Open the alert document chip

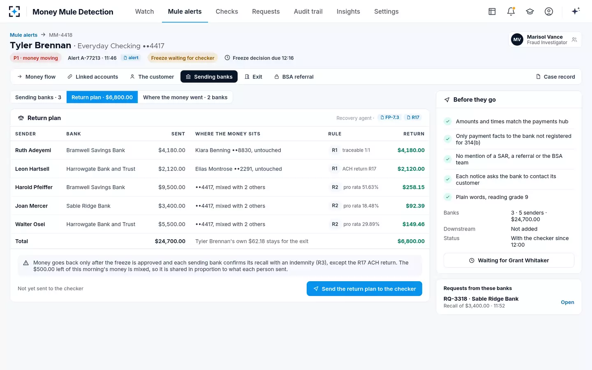click(131, 58)
